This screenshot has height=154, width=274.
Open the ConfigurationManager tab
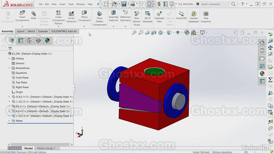[x=30, y=40]
